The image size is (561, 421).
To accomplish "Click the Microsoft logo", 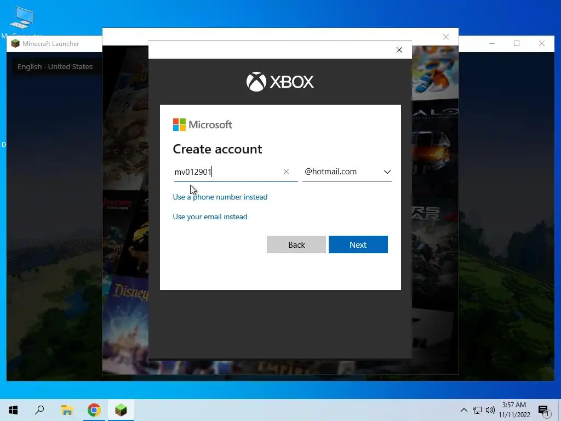I will pyautogui.click(x=203, y=124).
